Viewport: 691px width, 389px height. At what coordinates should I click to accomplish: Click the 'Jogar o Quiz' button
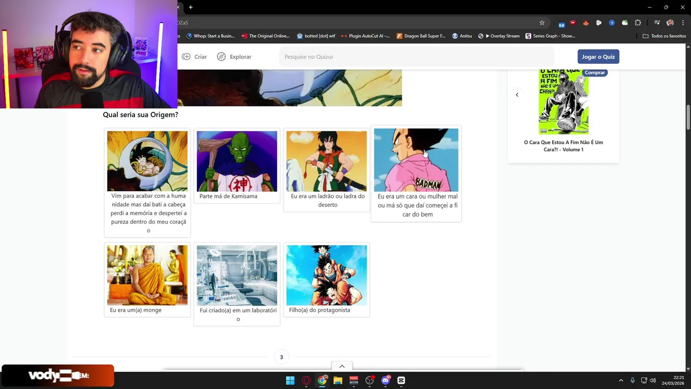(x=598, y=57)
